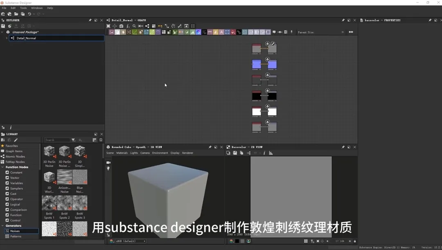This screenshot has height=250, width=442.
Task: Add a Transformation 2D node from the node bar
Action: (228, 32)
